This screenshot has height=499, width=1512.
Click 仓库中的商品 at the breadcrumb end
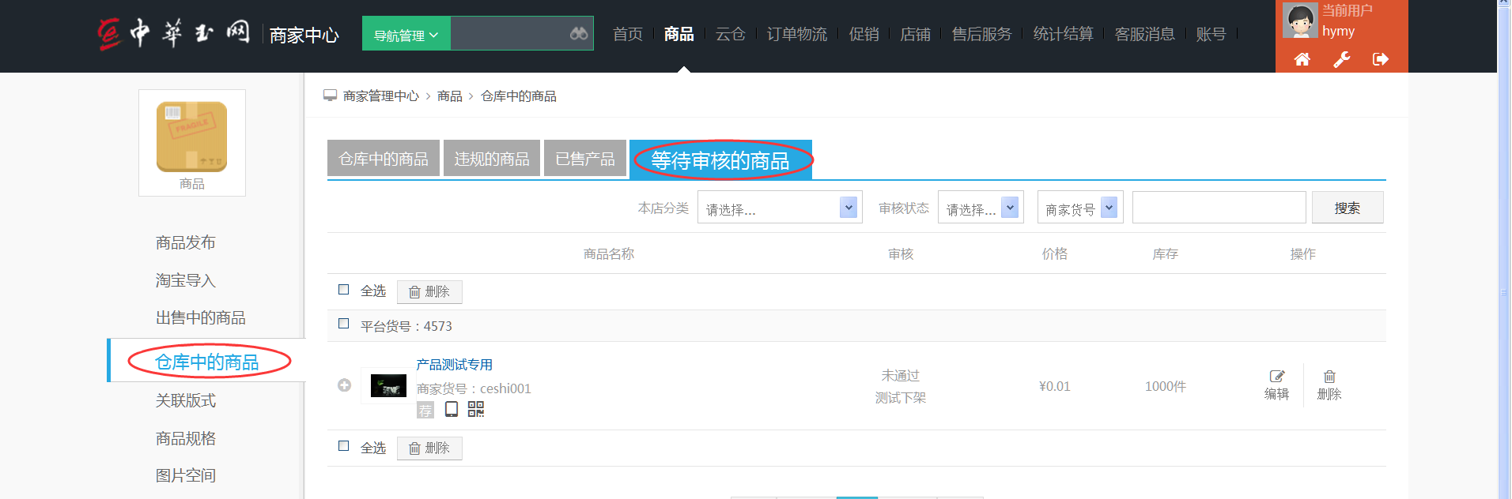click(519, 96)
